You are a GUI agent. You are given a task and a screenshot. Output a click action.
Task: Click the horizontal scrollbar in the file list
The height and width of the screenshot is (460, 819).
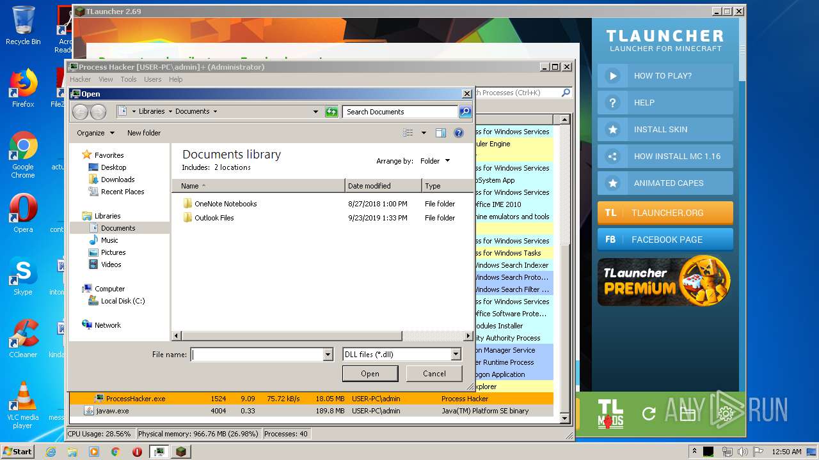coord(291,335)
